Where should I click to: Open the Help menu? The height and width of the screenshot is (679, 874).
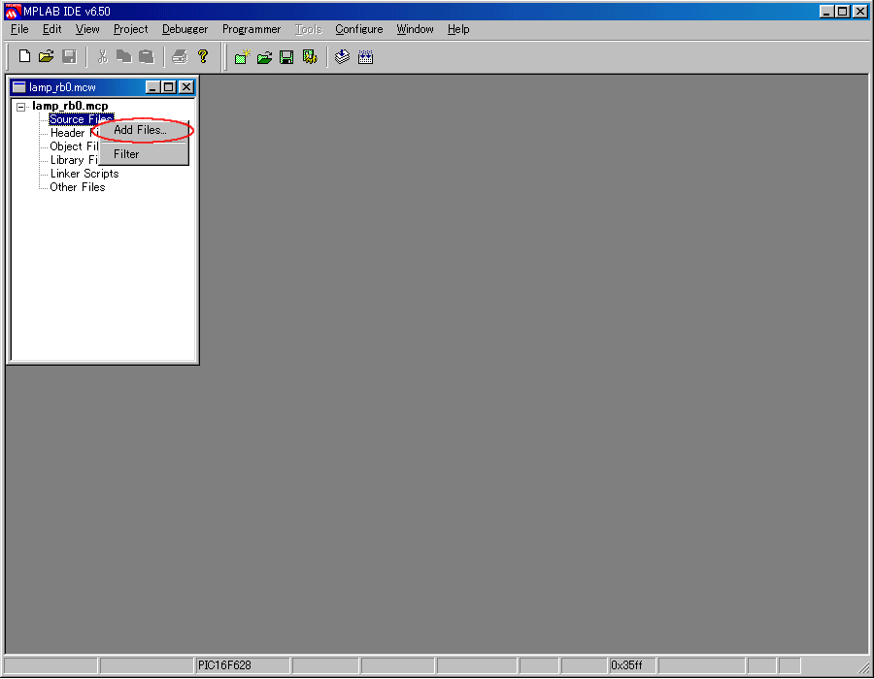pos(458,29)
